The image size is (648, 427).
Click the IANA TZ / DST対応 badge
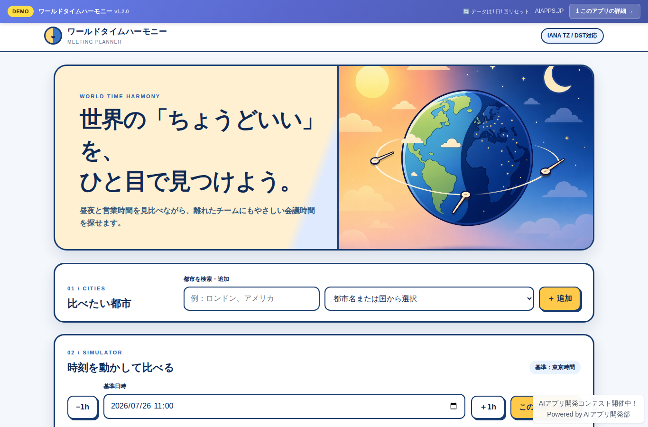(x=572, y=36)
